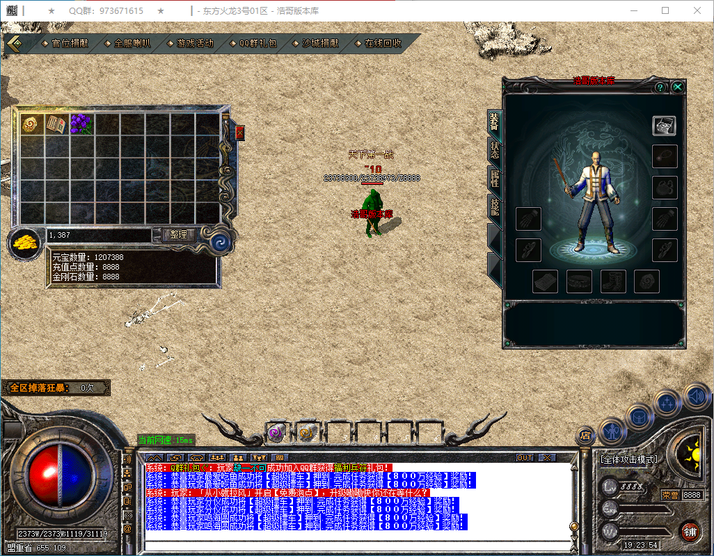Select the necklace equipment slot
The image size is (714, 556).
[x=665, y=157]
